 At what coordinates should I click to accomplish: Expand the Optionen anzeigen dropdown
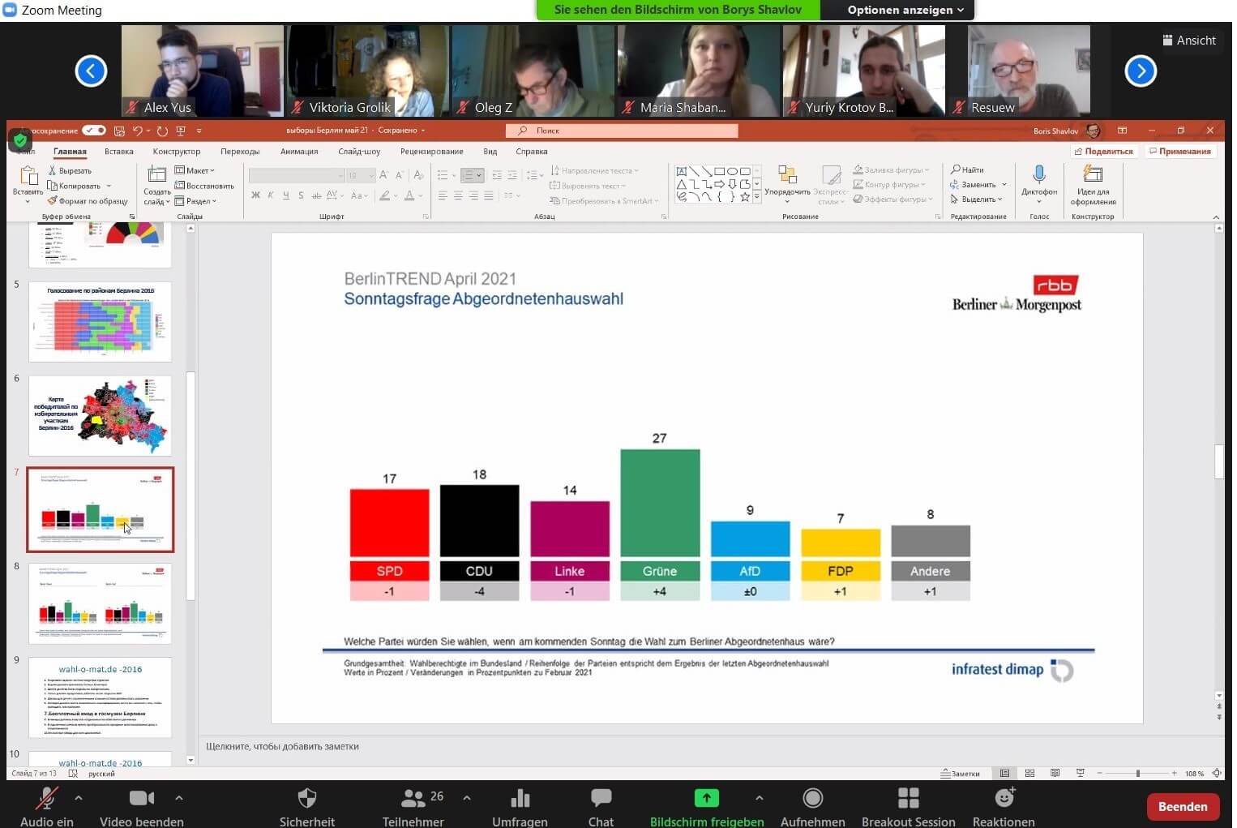pyautogui.click(x=905, y=10)
